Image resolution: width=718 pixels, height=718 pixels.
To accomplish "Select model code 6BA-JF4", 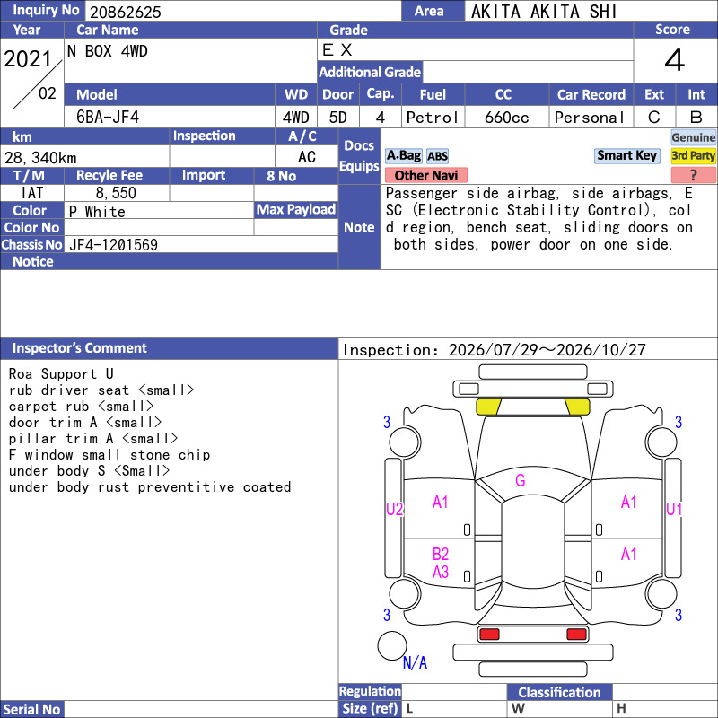I will pyautogui.click(x=108, y=118).
